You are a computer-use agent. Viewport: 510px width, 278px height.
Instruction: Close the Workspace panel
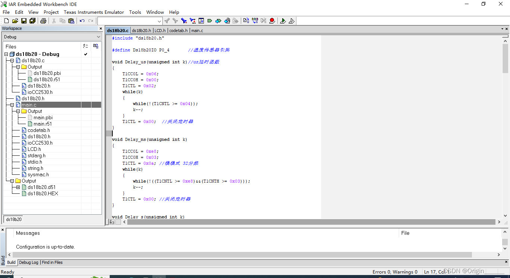click(100, 28)
